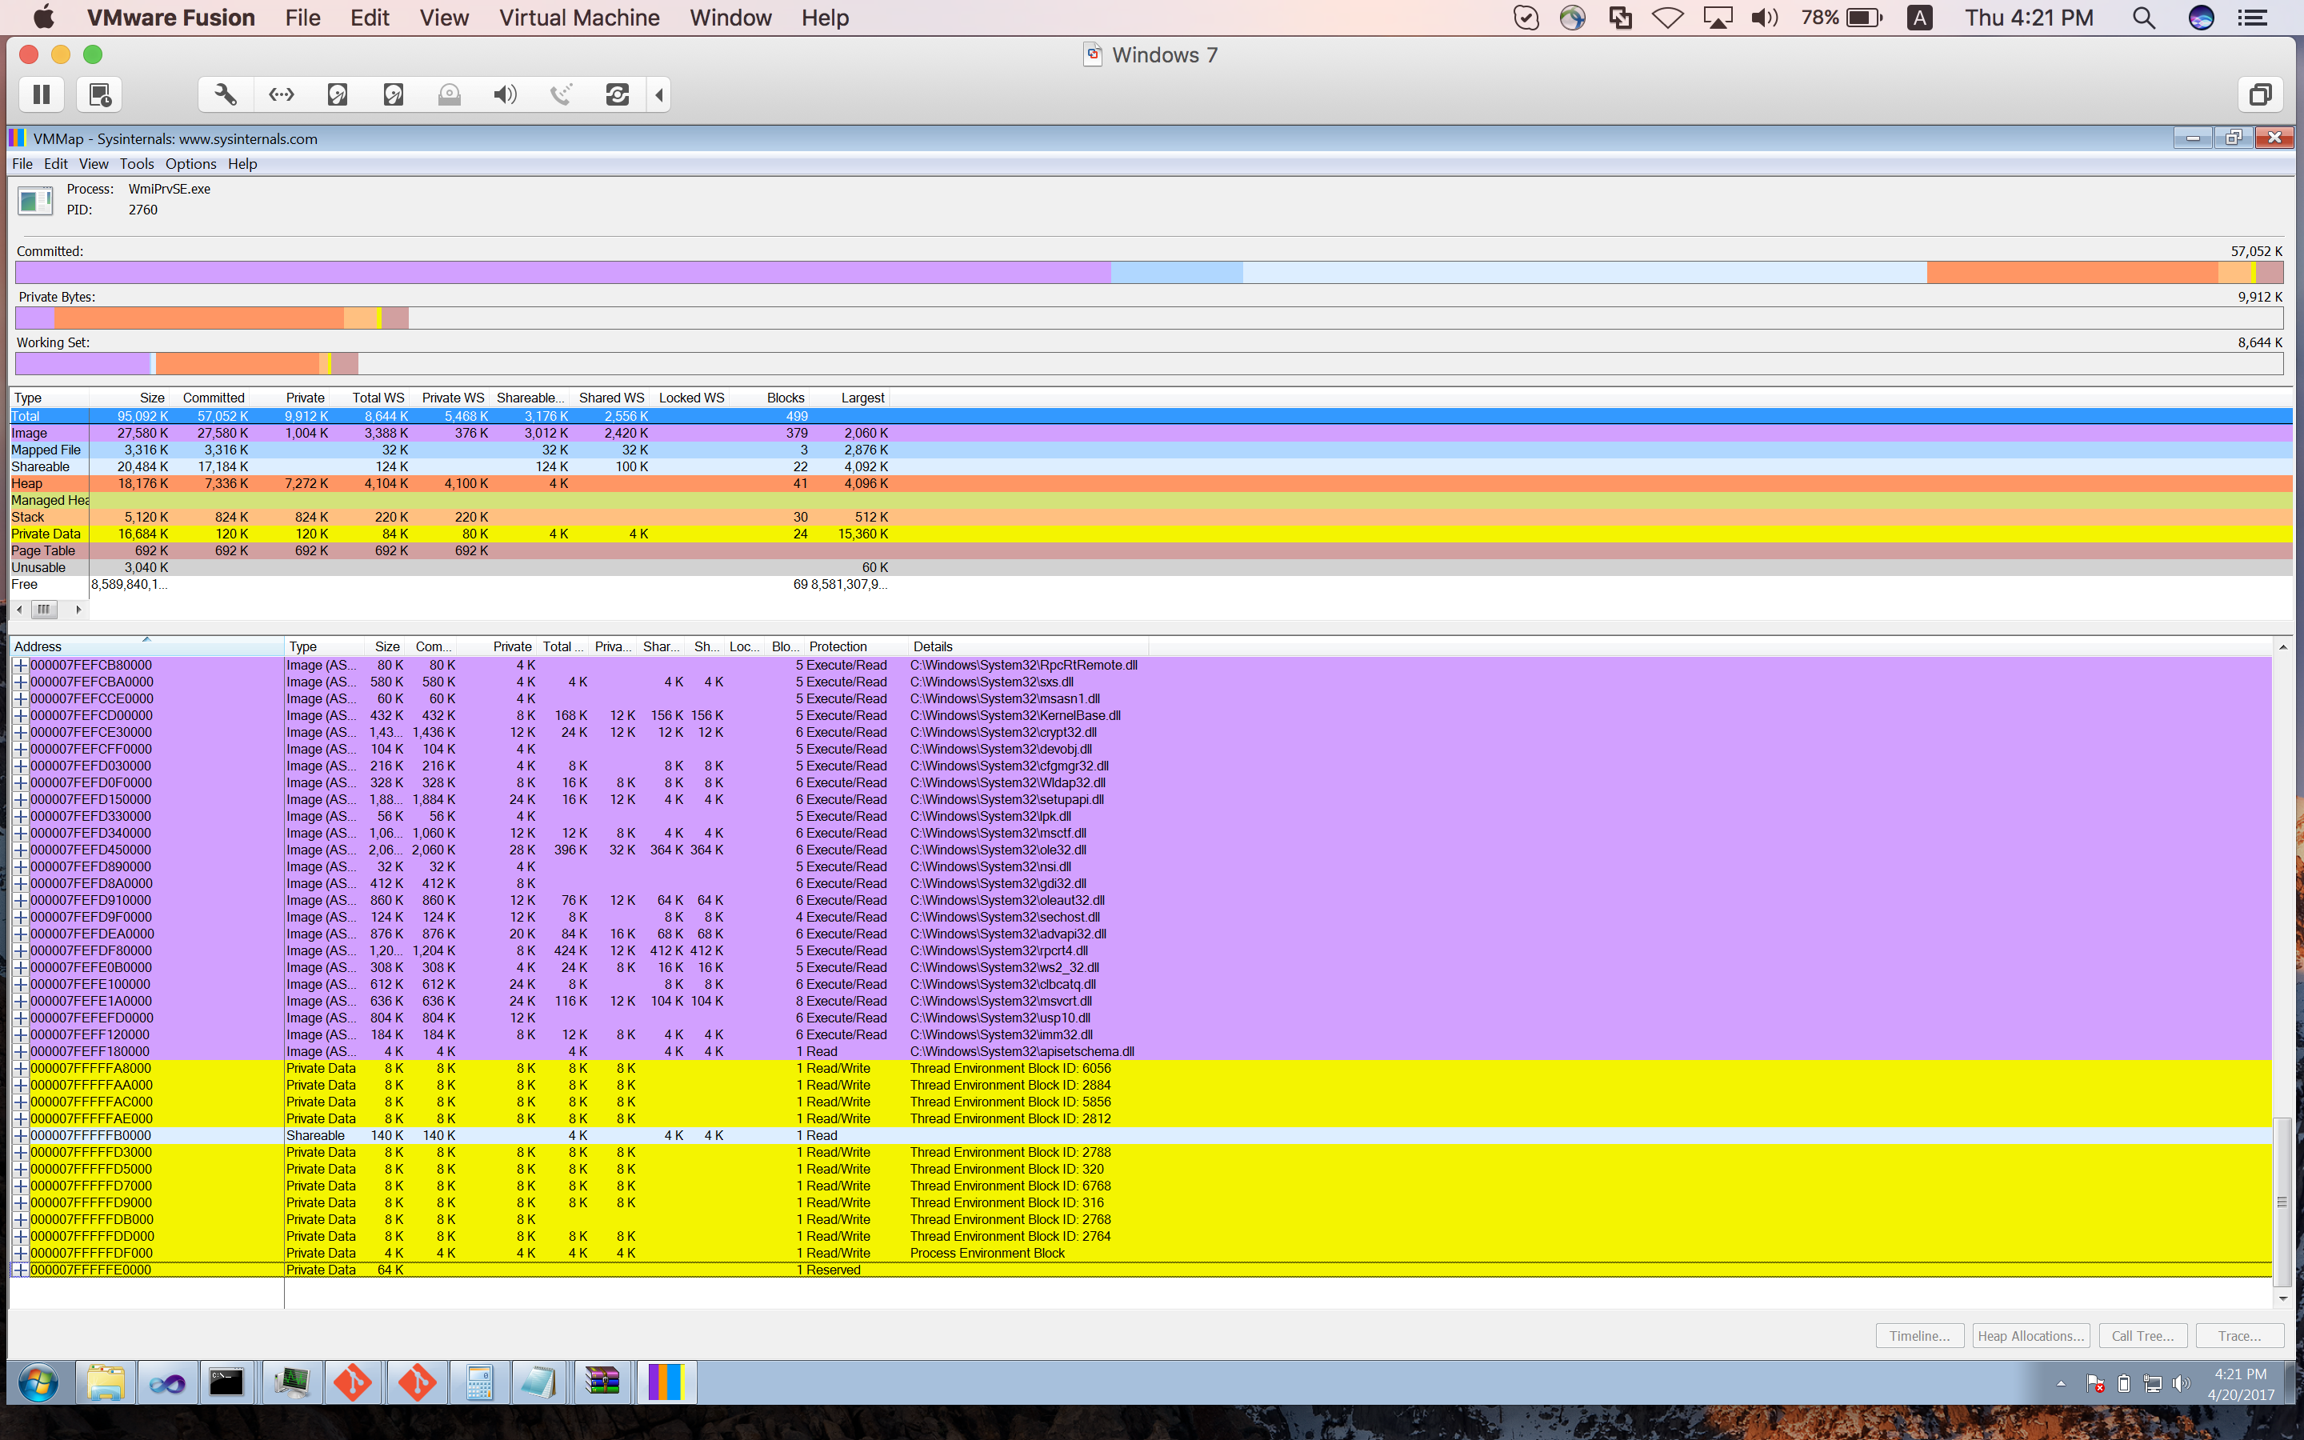Viewport: 2304px width, 1440px height.
Task: Select the Heap row in summary
Action: (1150, 484)
